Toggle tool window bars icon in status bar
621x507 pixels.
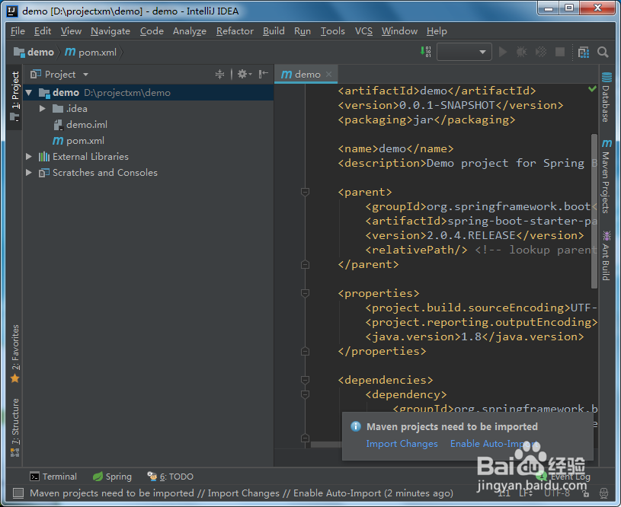pos(18,493)
